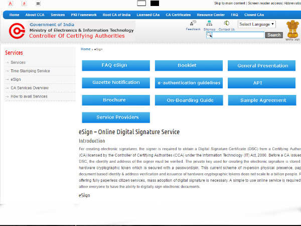Click the Booklet button
Screen dimensions: 301x226
click(189, 65)
